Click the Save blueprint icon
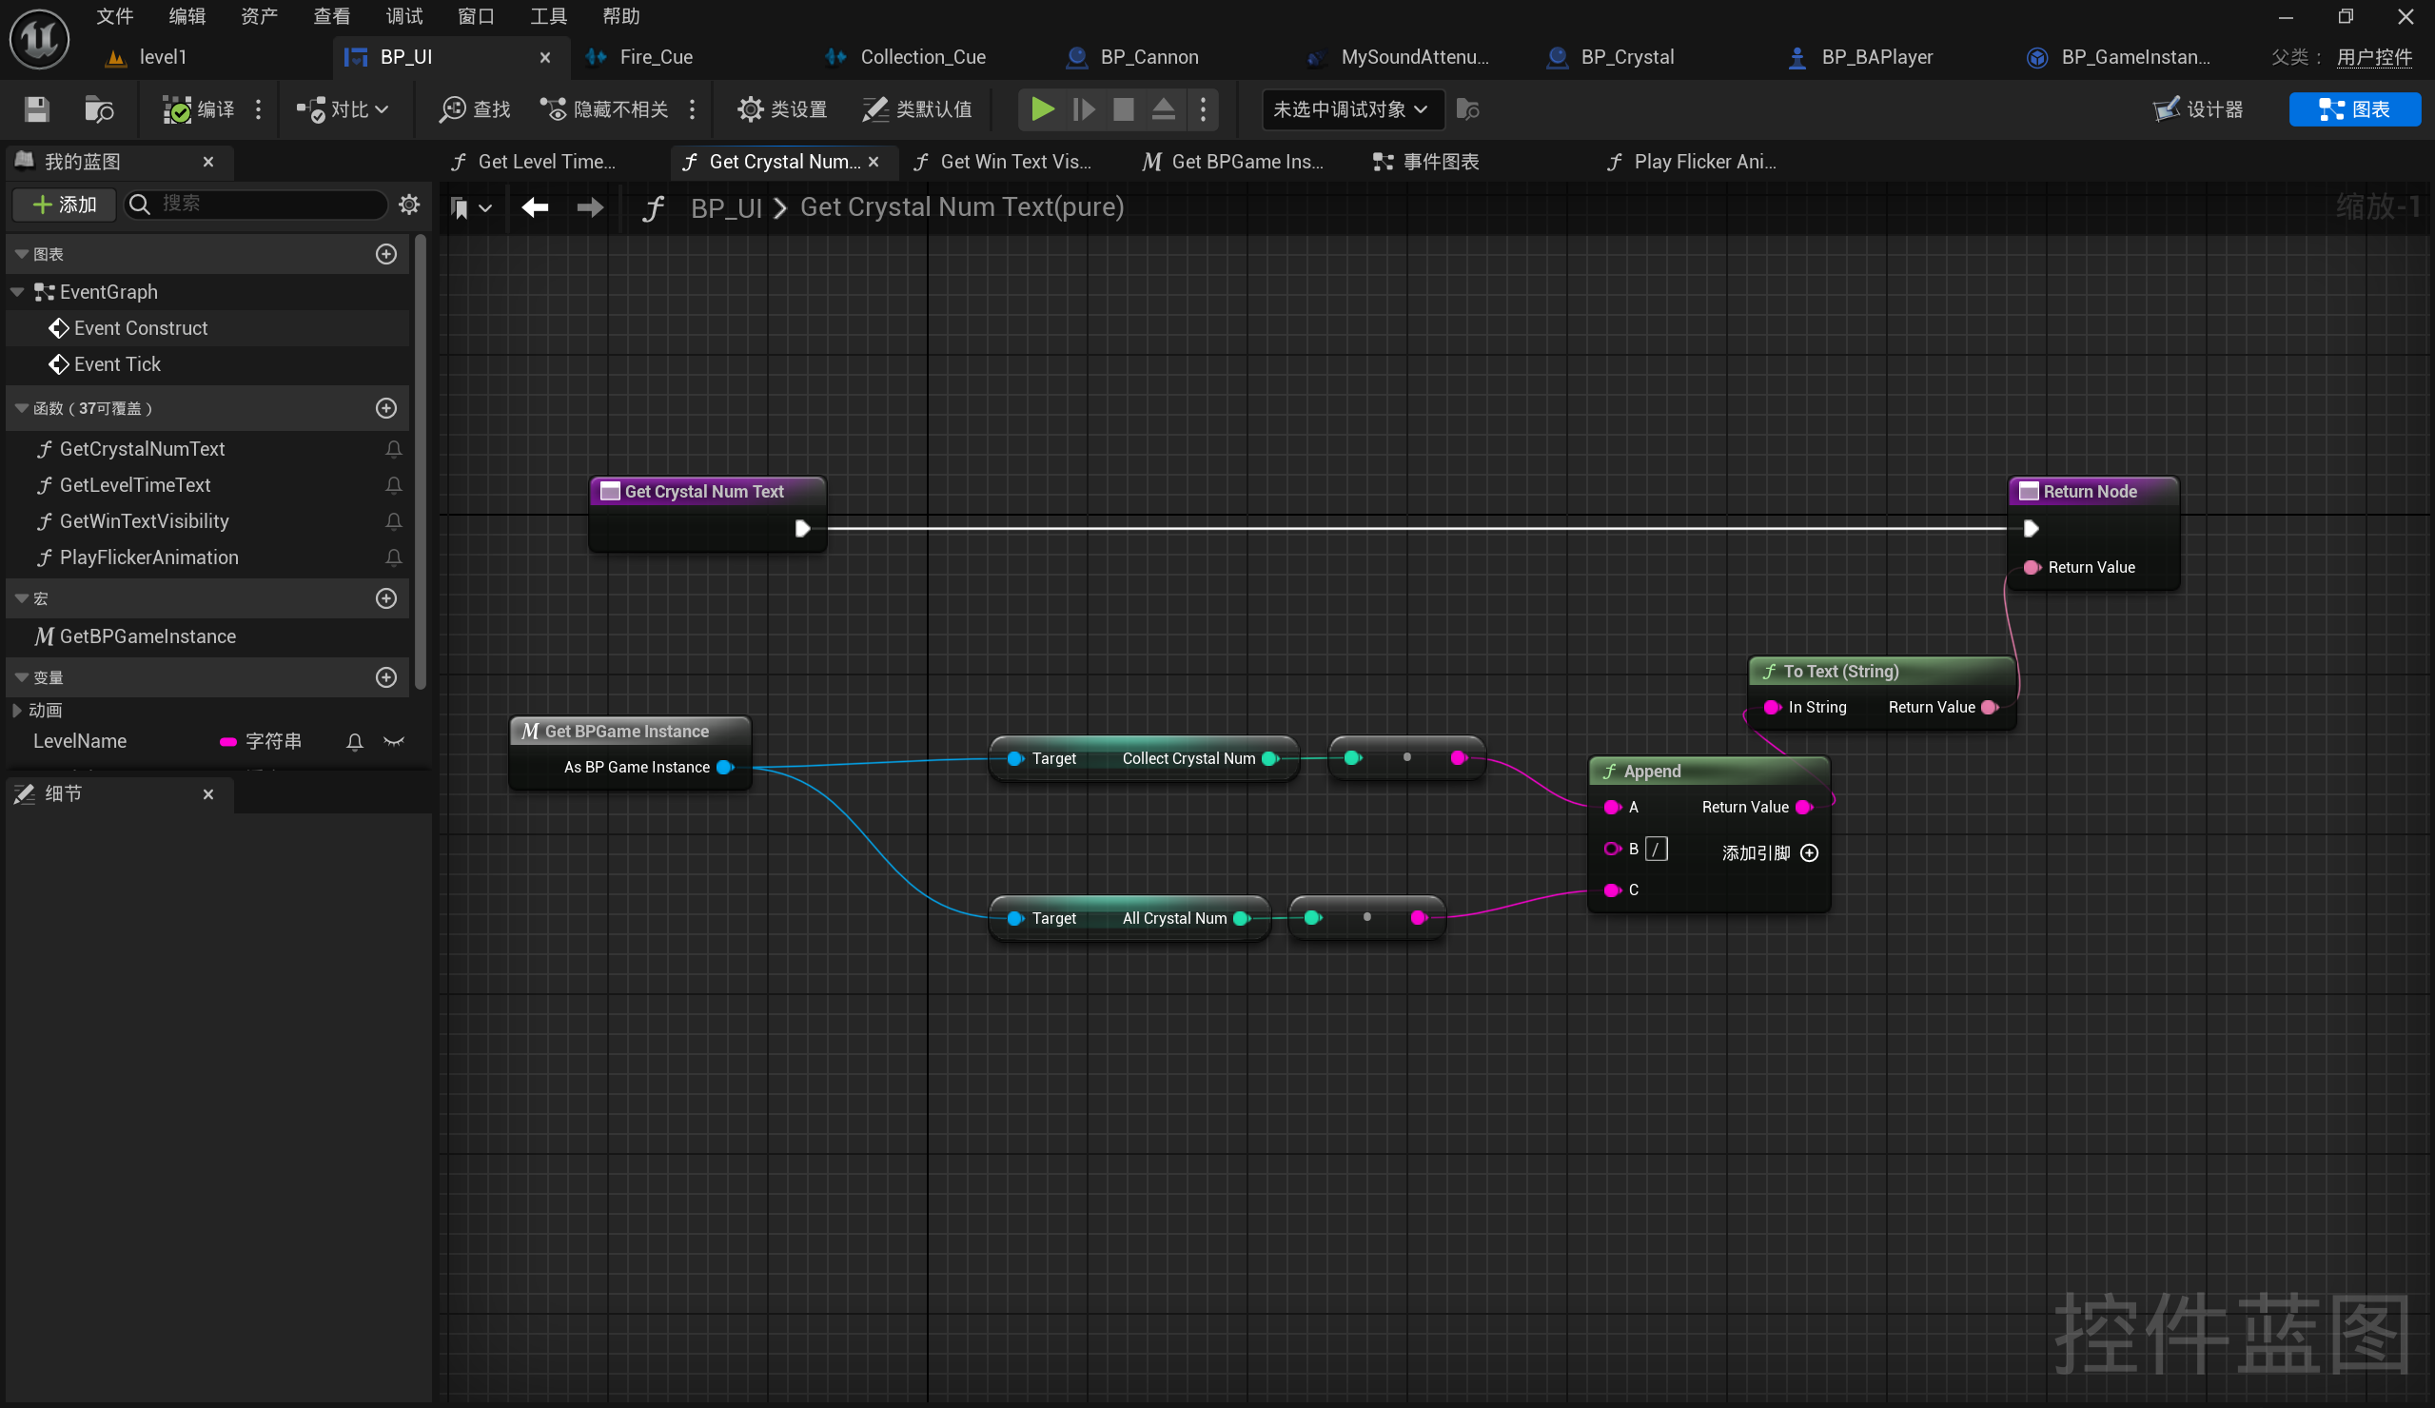Screen dimensions: 2435x1408 point(37,109)
